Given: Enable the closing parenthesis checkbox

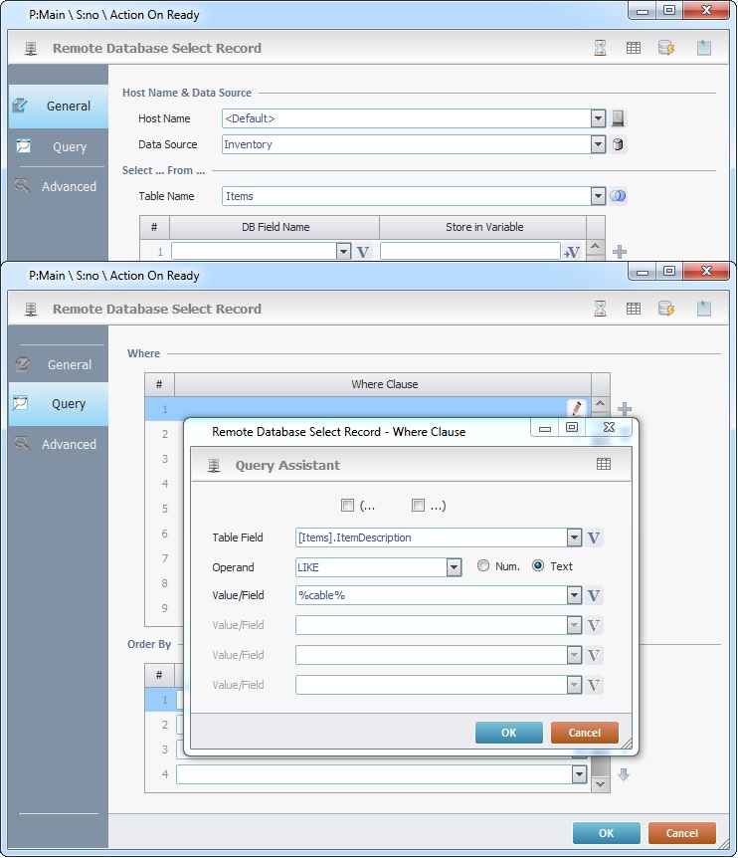Looking at the screenshot, I should [418, 506].
